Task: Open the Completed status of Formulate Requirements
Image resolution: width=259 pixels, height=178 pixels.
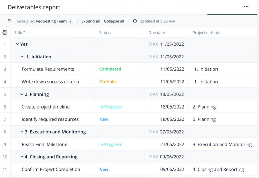Action: tap(110, 69)
